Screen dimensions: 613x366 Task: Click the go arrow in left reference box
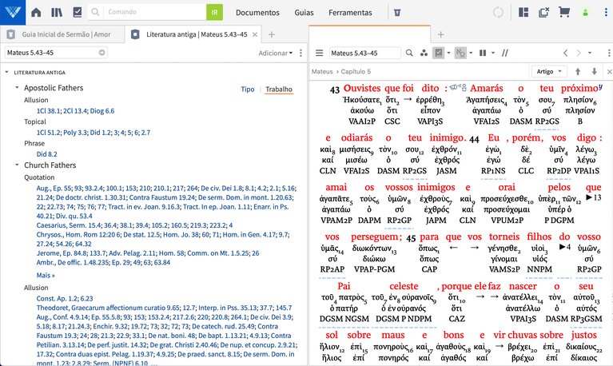[102, 53]
